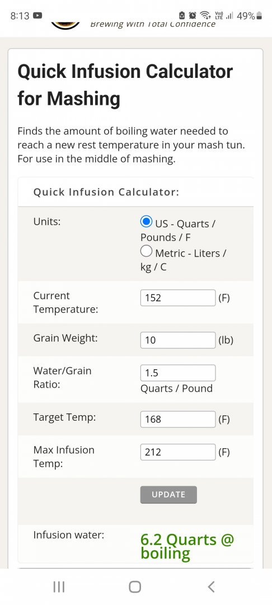The width and height of the screenshot is (272, 605).
Task: Select Metric - Liters / kg / C units
Action: (146, 252)
